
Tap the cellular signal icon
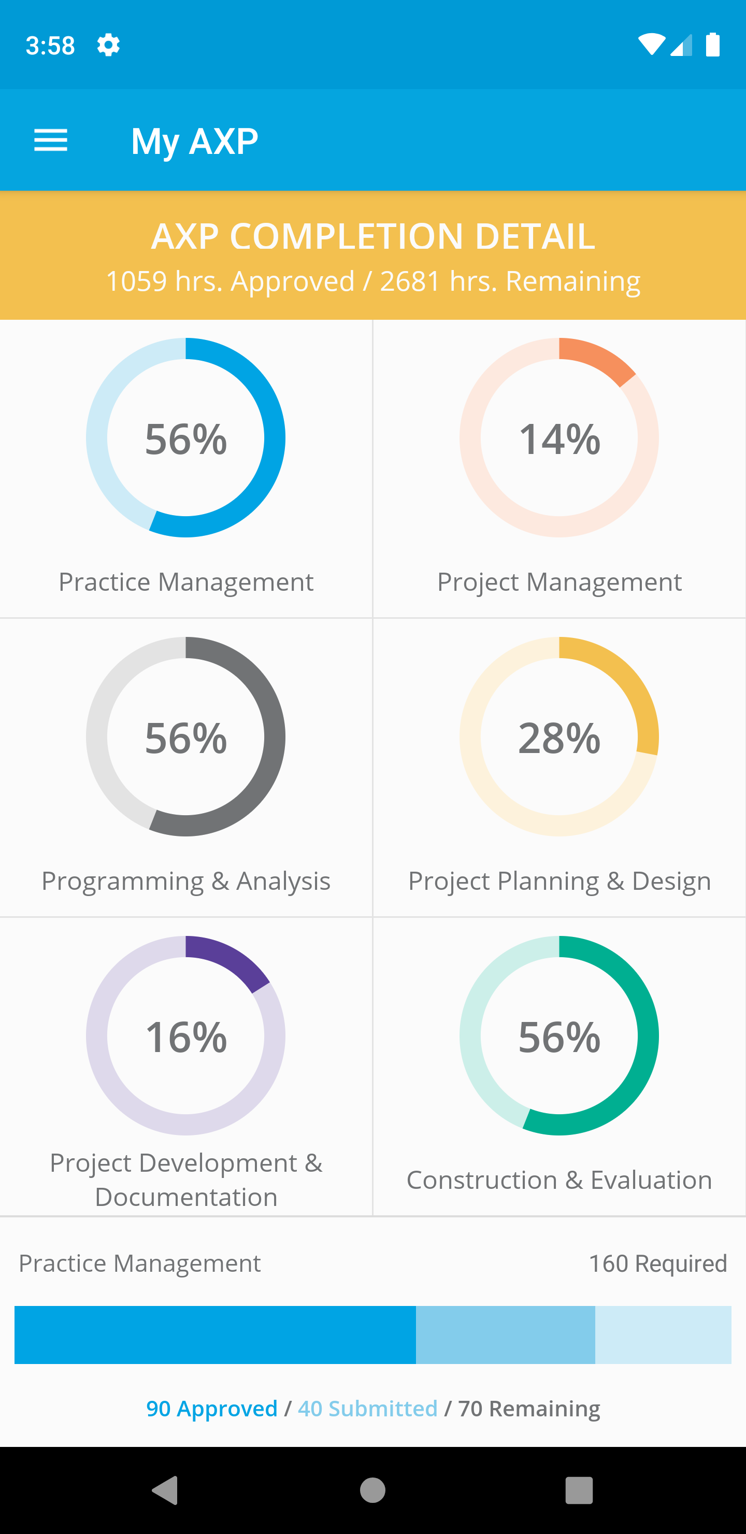681,45
